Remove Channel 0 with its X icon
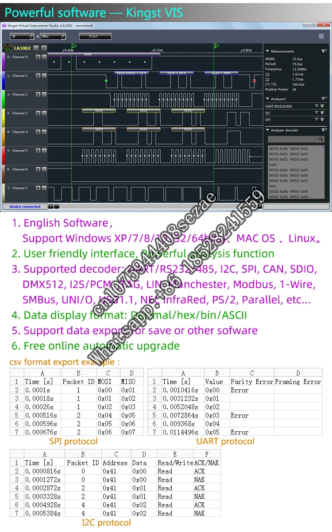 (44, 57)
